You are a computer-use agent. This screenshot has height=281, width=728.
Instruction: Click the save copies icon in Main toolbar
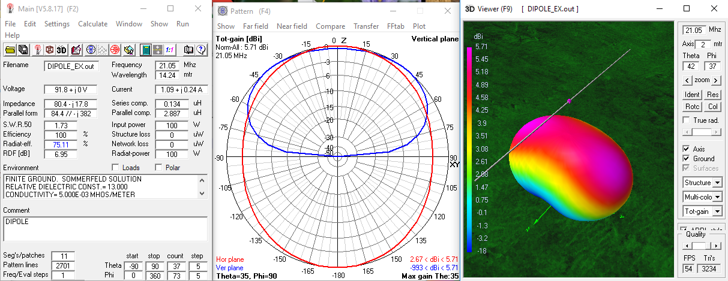pyautogui.click(x=23, y=50)
